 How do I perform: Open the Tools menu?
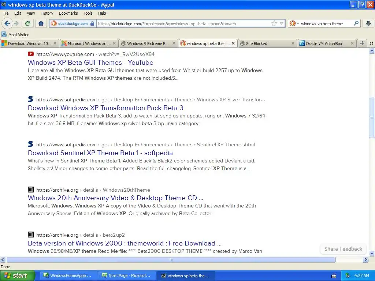88,13
